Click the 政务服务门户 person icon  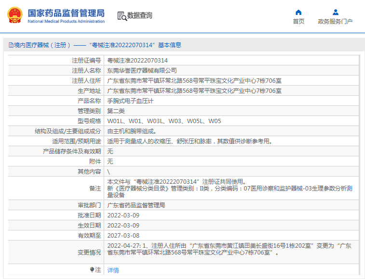(x=336, y=12)
